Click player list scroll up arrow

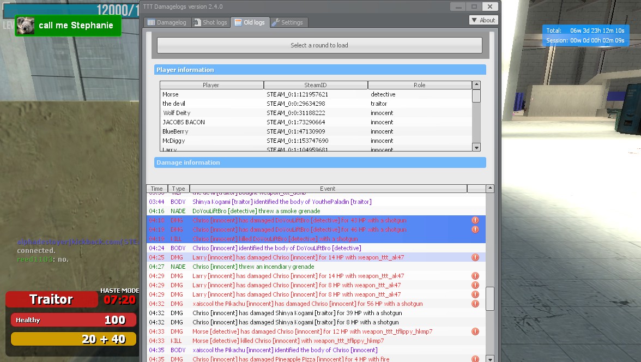coord(476,85)
